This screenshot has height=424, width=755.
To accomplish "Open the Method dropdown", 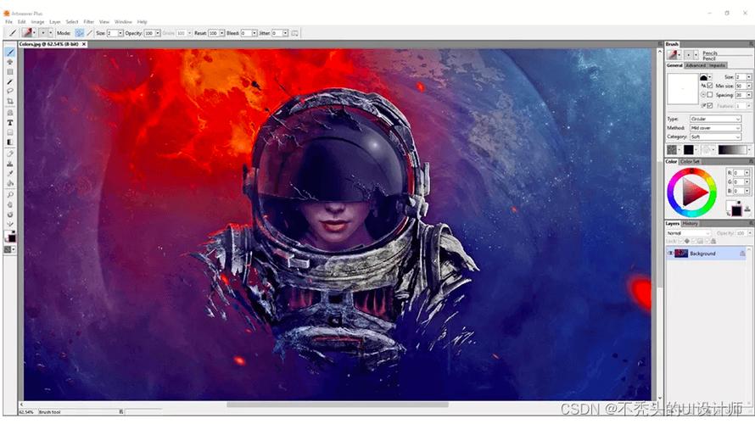I will [715, 128].
